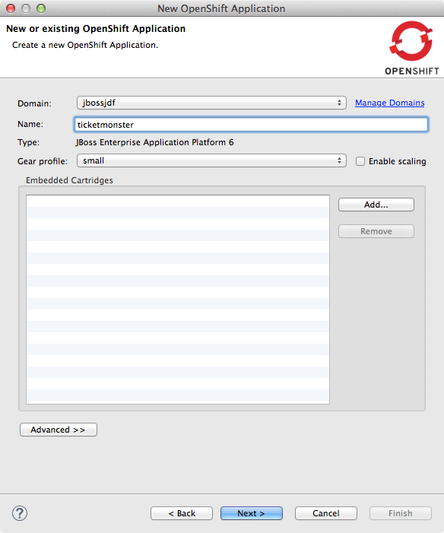This screenshot has height=533, width=444.
Task: Click the OpenShift logo image
Action: click(412, 48)
